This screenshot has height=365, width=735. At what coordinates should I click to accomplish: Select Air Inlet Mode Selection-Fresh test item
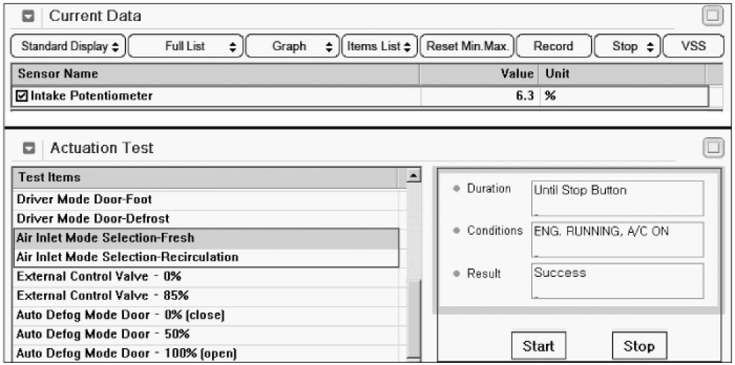coord(106,238)
